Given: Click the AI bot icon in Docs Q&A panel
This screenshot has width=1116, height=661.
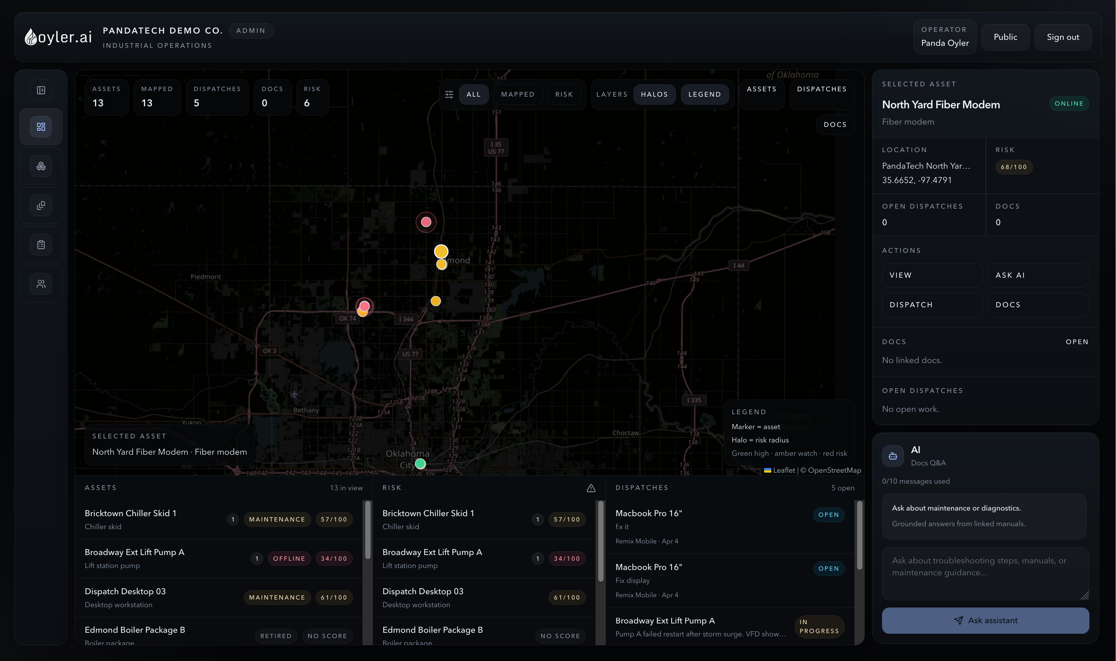Looking at the screenshot, I should [892, 456].
